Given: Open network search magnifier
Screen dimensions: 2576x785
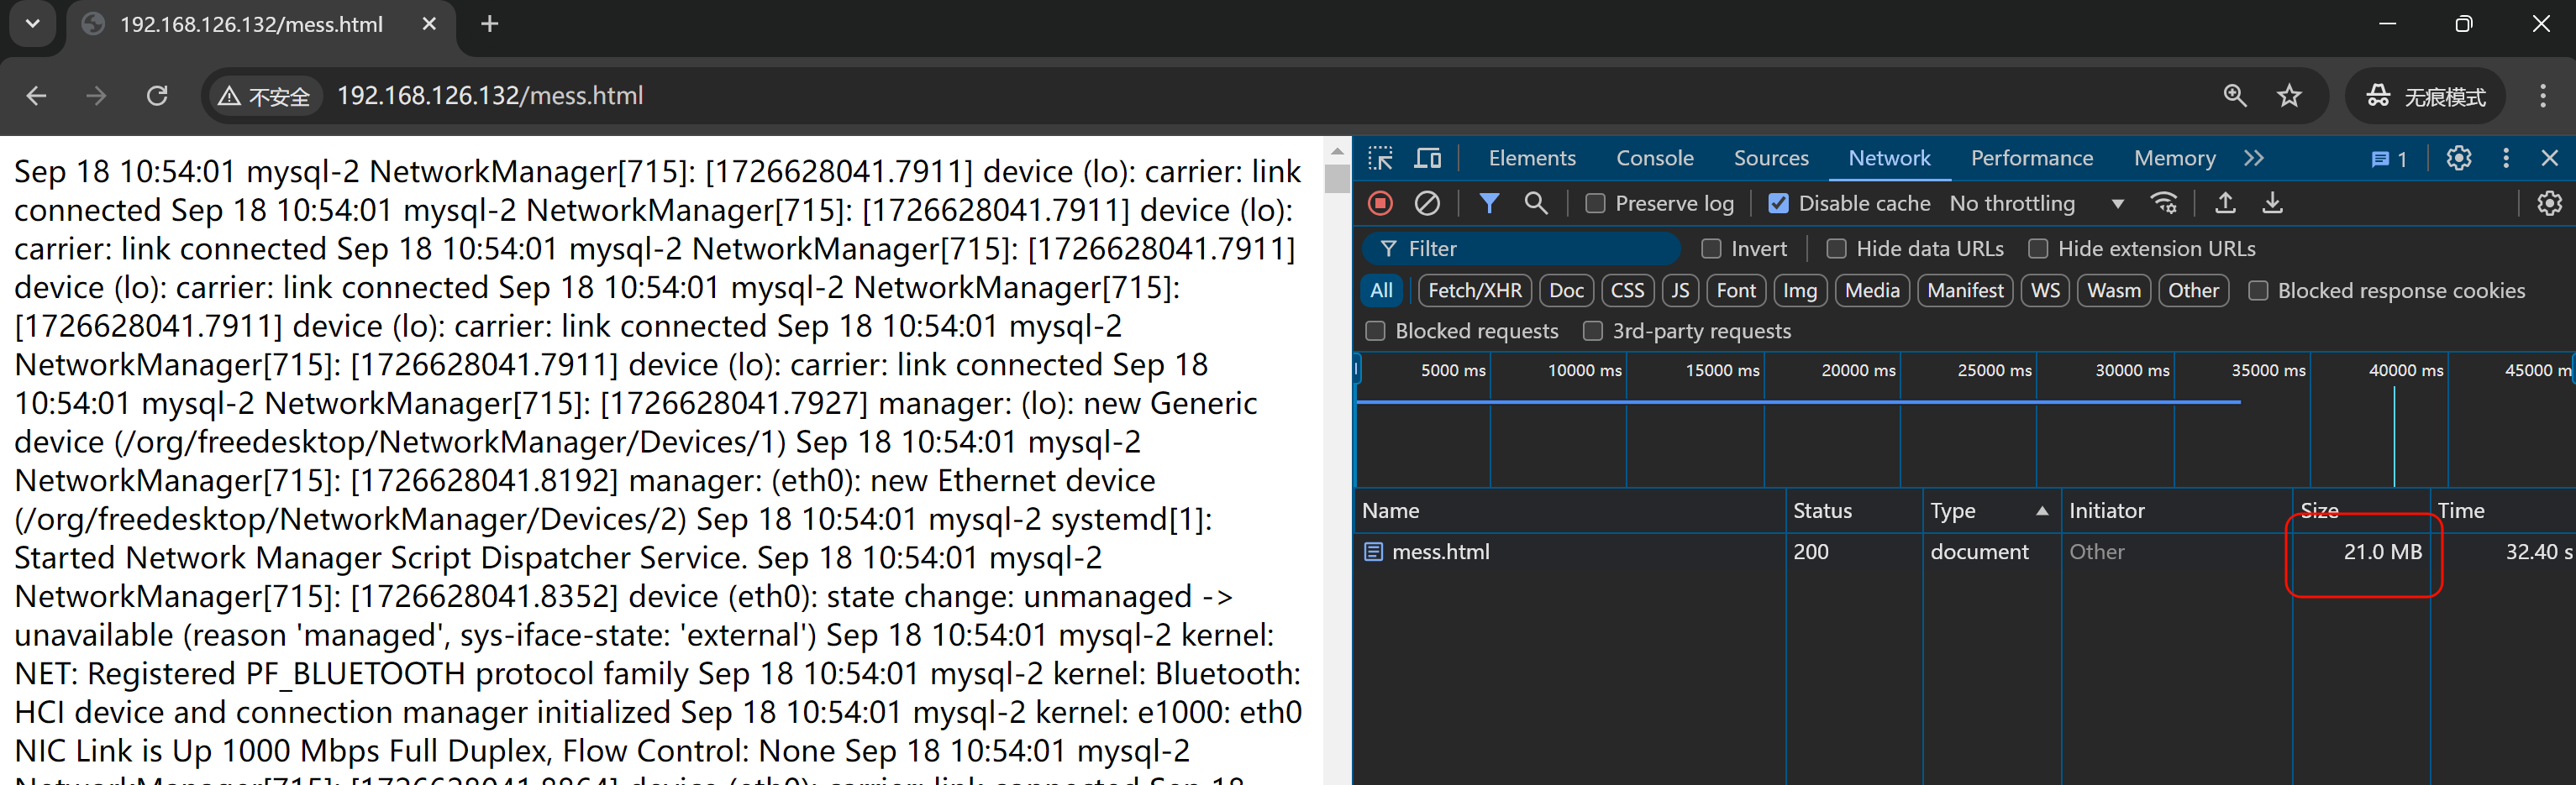Looking at the screenshot, I should (x=1535, y=204).
